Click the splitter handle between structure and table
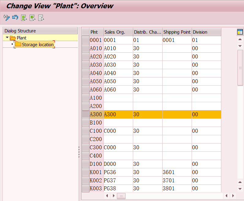 pyautogui.click(x=79, y=152)
